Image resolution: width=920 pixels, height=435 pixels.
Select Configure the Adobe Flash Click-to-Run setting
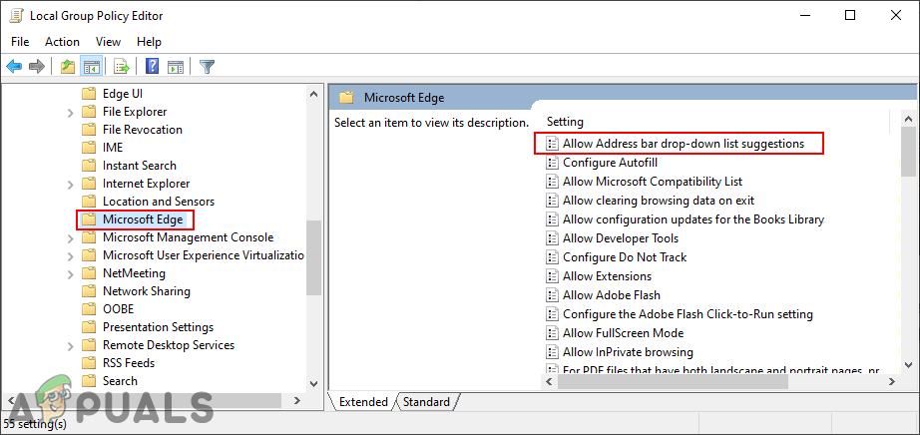click(x=688, y=314)
